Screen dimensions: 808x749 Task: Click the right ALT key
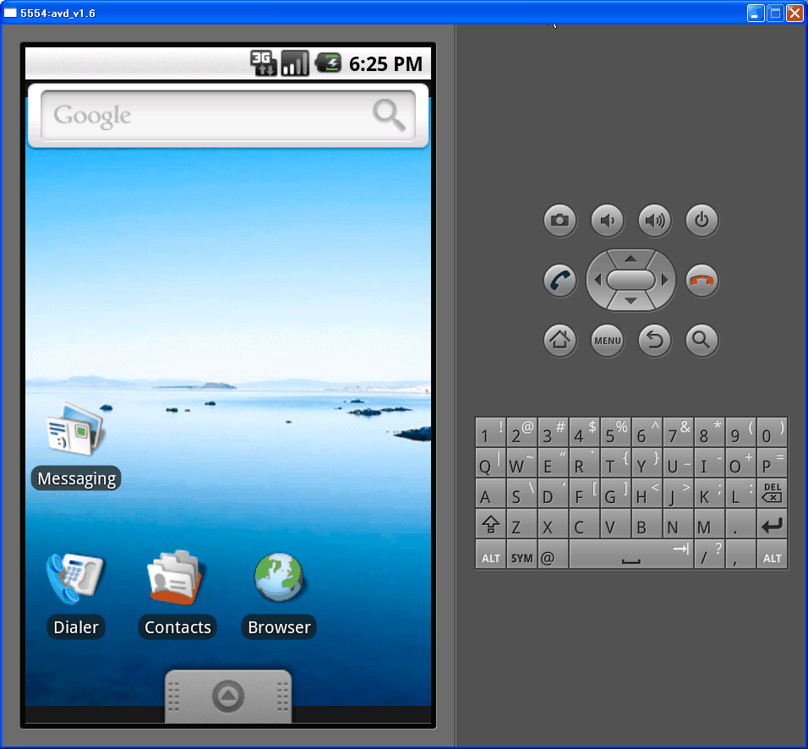(772, 555)
